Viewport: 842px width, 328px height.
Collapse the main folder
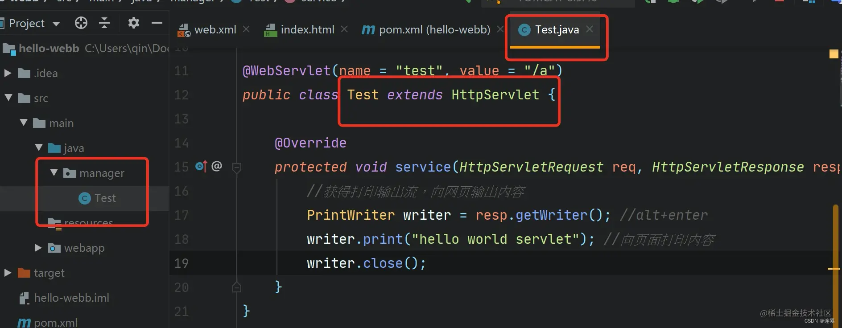coord(24,123)
